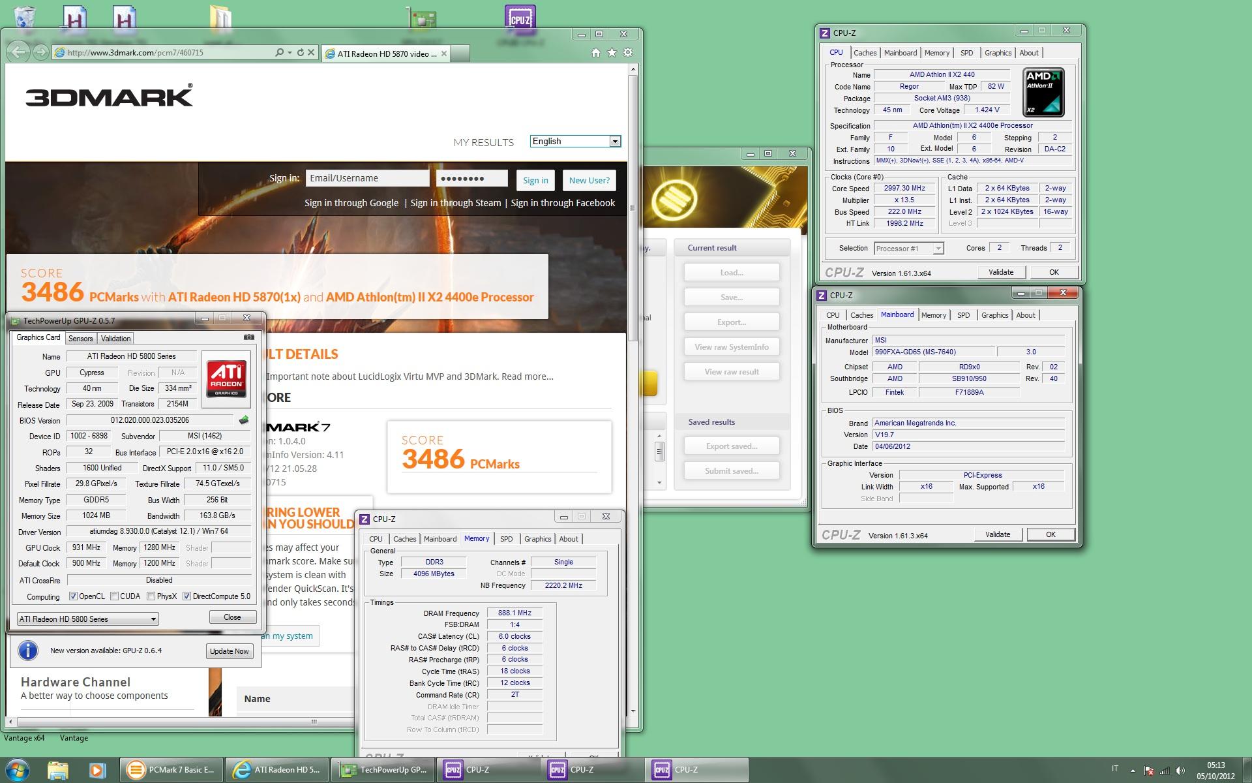
Task: Click the Email/Username input field
Action: (x=367, y=178)
